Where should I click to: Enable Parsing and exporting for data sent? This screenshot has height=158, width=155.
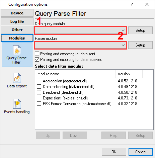click(x=37, y=54)
